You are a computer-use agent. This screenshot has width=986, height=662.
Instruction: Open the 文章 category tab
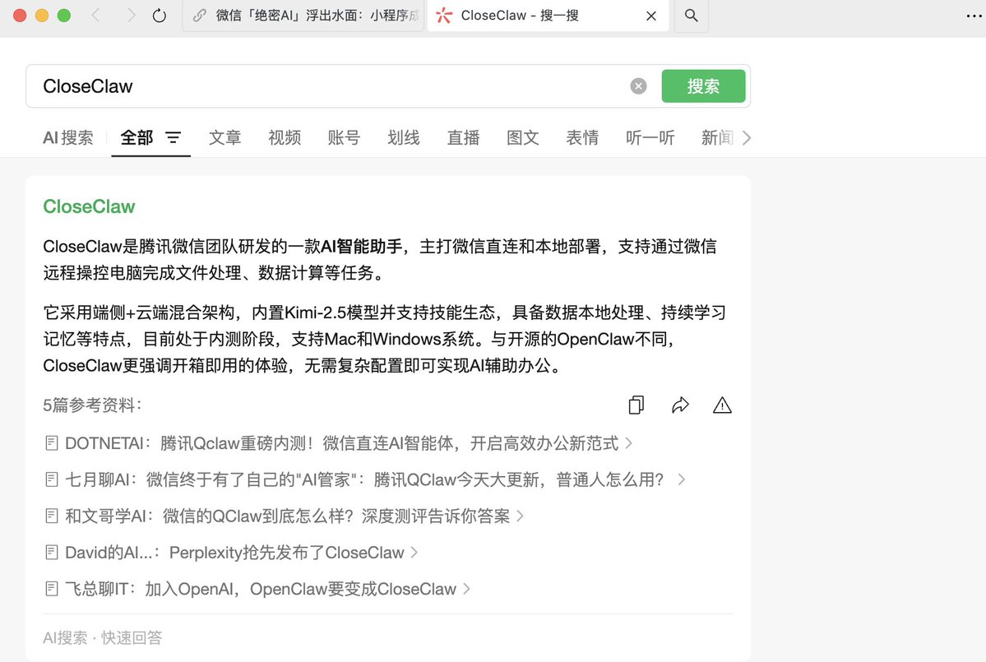(225, 137)
